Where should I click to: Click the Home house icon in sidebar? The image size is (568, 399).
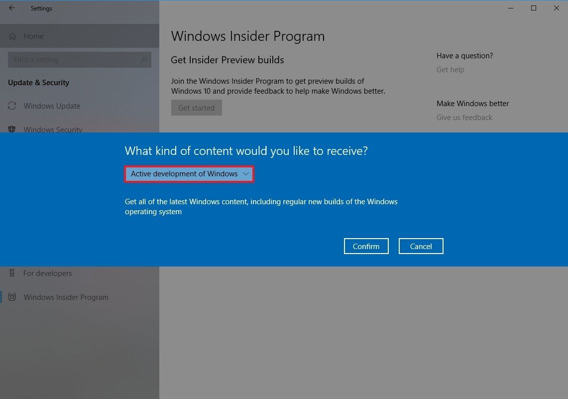(12, 36)
